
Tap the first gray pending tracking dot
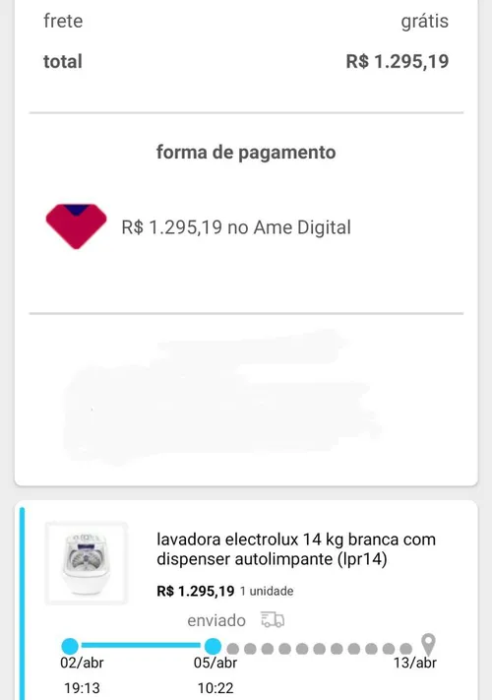tap(233, 649)
